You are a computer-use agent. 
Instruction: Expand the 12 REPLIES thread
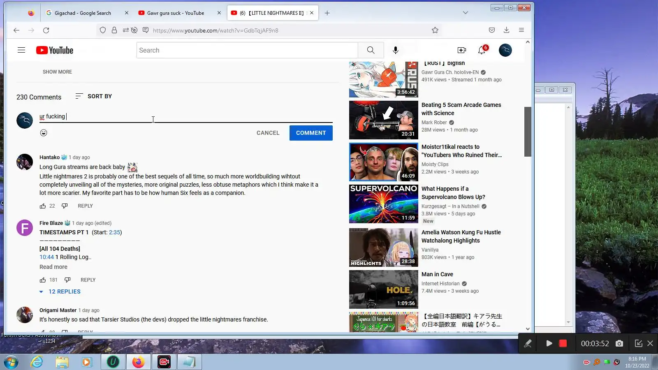coord(60,291)
